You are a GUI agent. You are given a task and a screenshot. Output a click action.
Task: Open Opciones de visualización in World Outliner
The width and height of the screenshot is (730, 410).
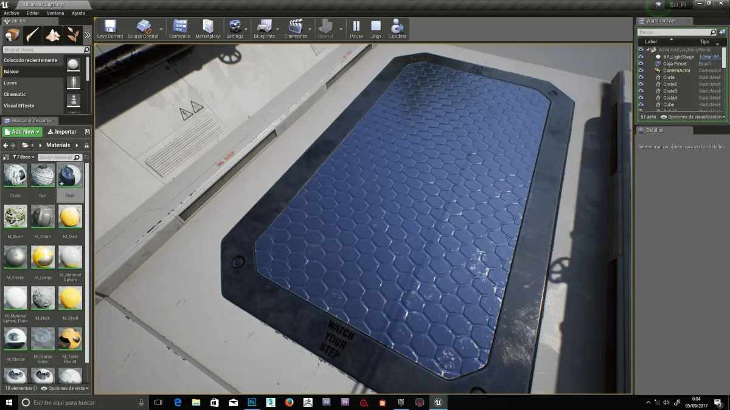click(693, 117)
